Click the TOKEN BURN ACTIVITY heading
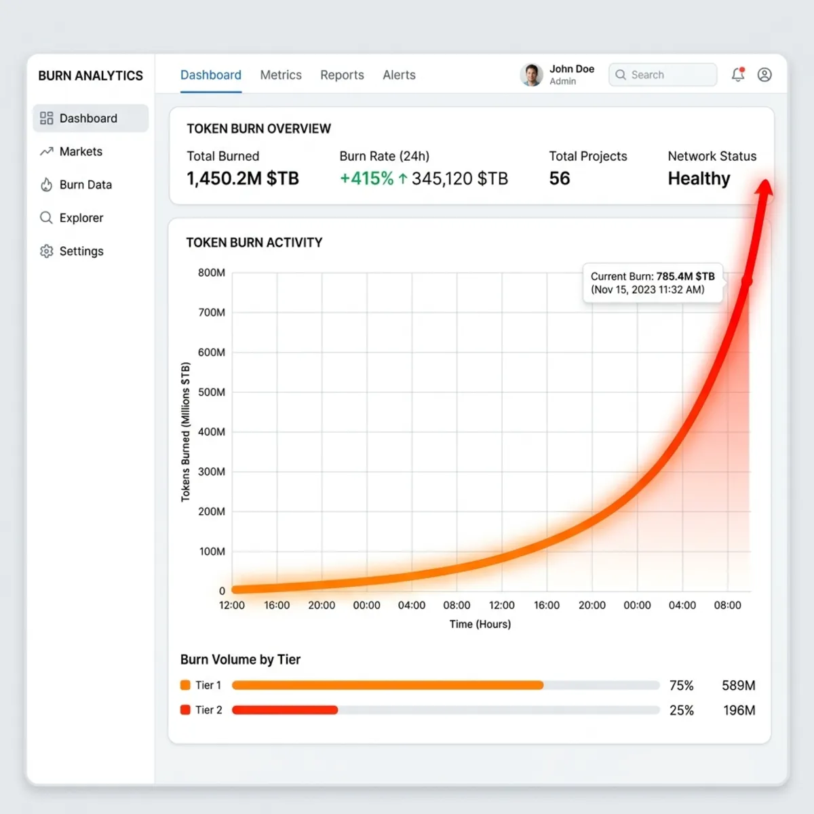The height and width of the screenshot is (814, 814). (x=254, y=243)
